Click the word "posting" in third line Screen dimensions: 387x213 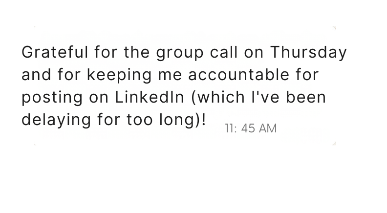pyautogui.click(x=52, y=98)
